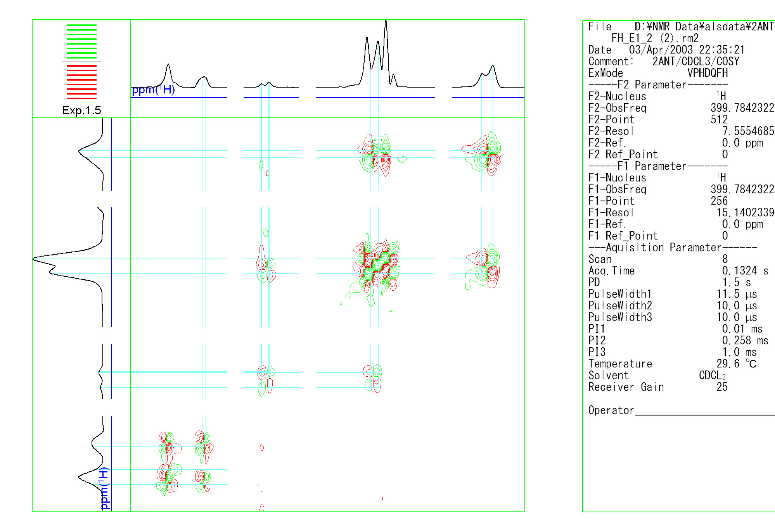
Task: Click the F1-Point 256 row
Action: (x=658, y=201)
